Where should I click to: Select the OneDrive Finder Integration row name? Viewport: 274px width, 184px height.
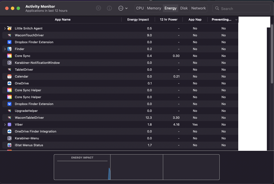(x=35, y=131)
